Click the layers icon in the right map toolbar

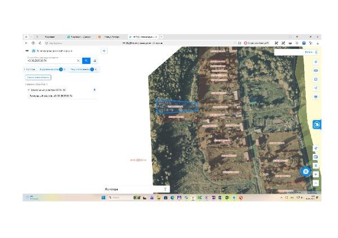point(316,97)
